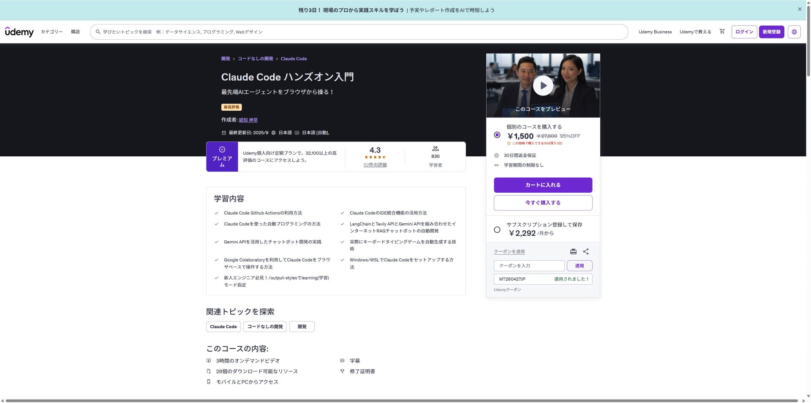Click the search magnifier icon
811x403 pixels.
tap(98, 32)
